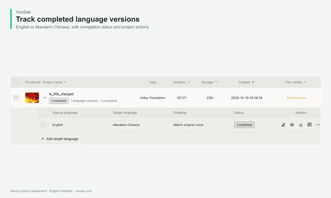The width and height of the screenshot is (331, 198).
Task: Click the "English" source language cell
Action: point(58,125)
